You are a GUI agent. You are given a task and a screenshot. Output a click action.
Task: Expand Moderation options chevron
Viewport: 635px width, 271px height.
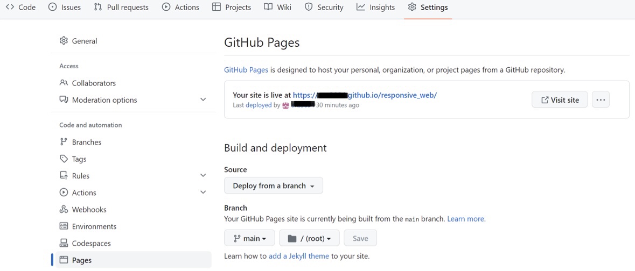203,99
